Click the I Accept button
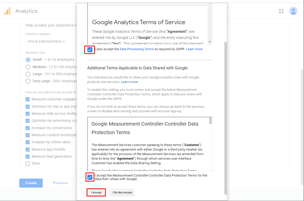 96,192
